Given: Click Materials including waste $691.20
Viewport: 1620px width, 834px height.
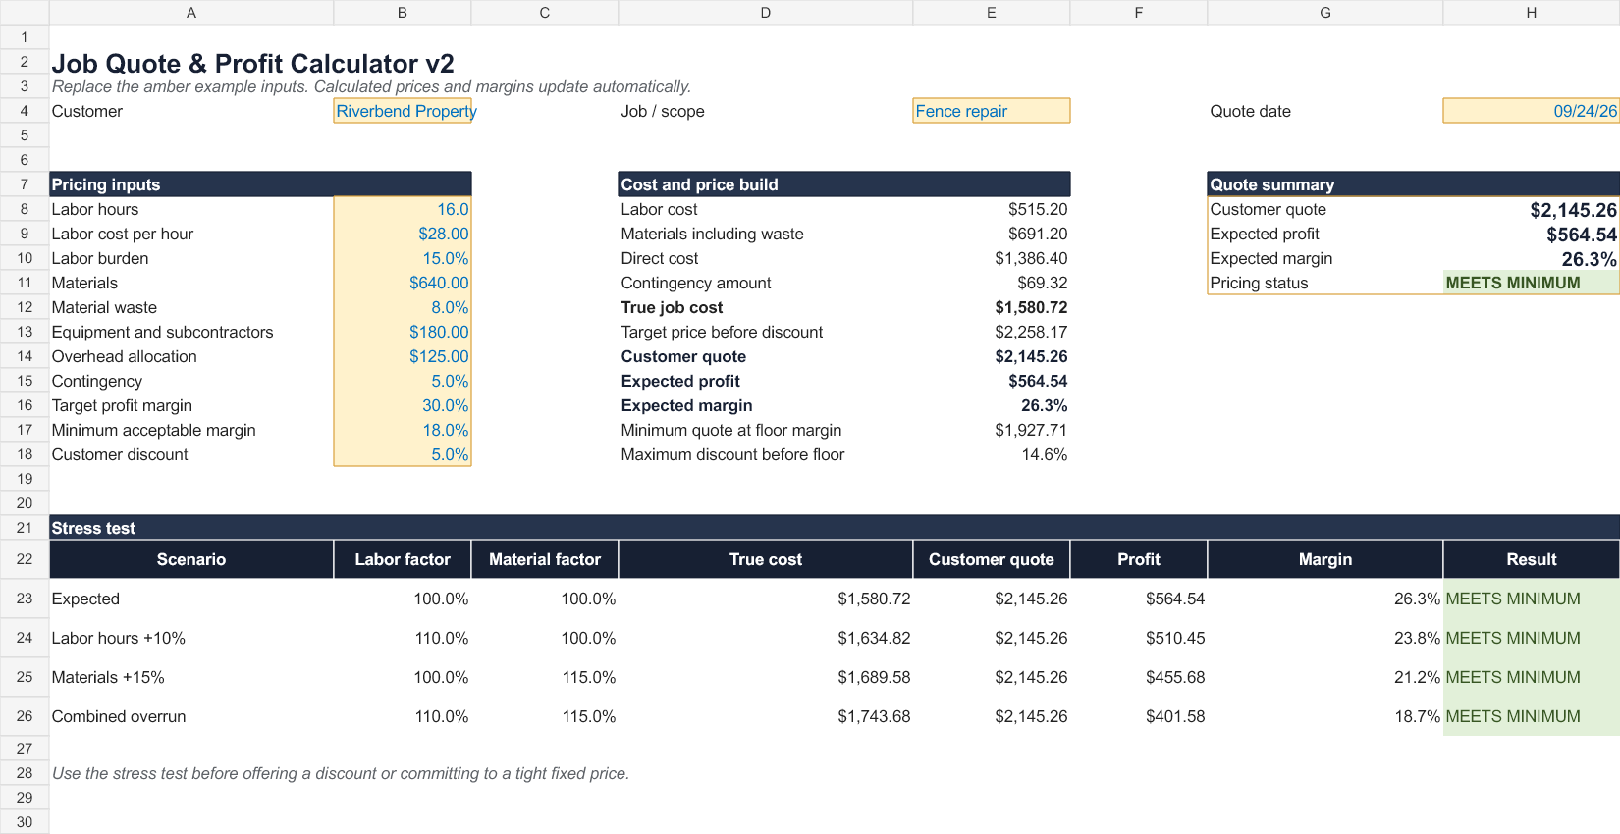Looking at the screenshot, I should coord(992,234).
